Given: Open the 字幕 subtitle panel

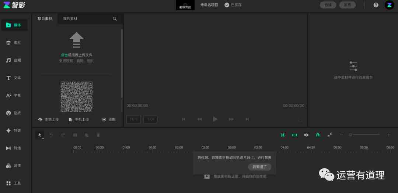Looking at the screenshot, I should click(14, 96).
